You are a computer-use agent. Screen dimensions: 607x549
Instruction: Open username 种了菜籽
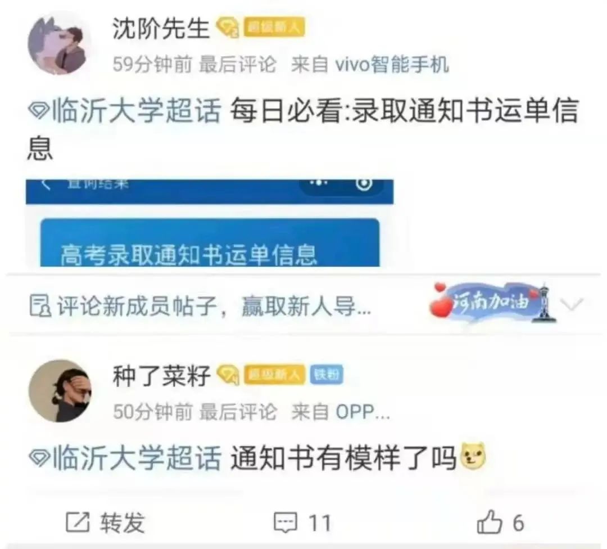point(161,375)
